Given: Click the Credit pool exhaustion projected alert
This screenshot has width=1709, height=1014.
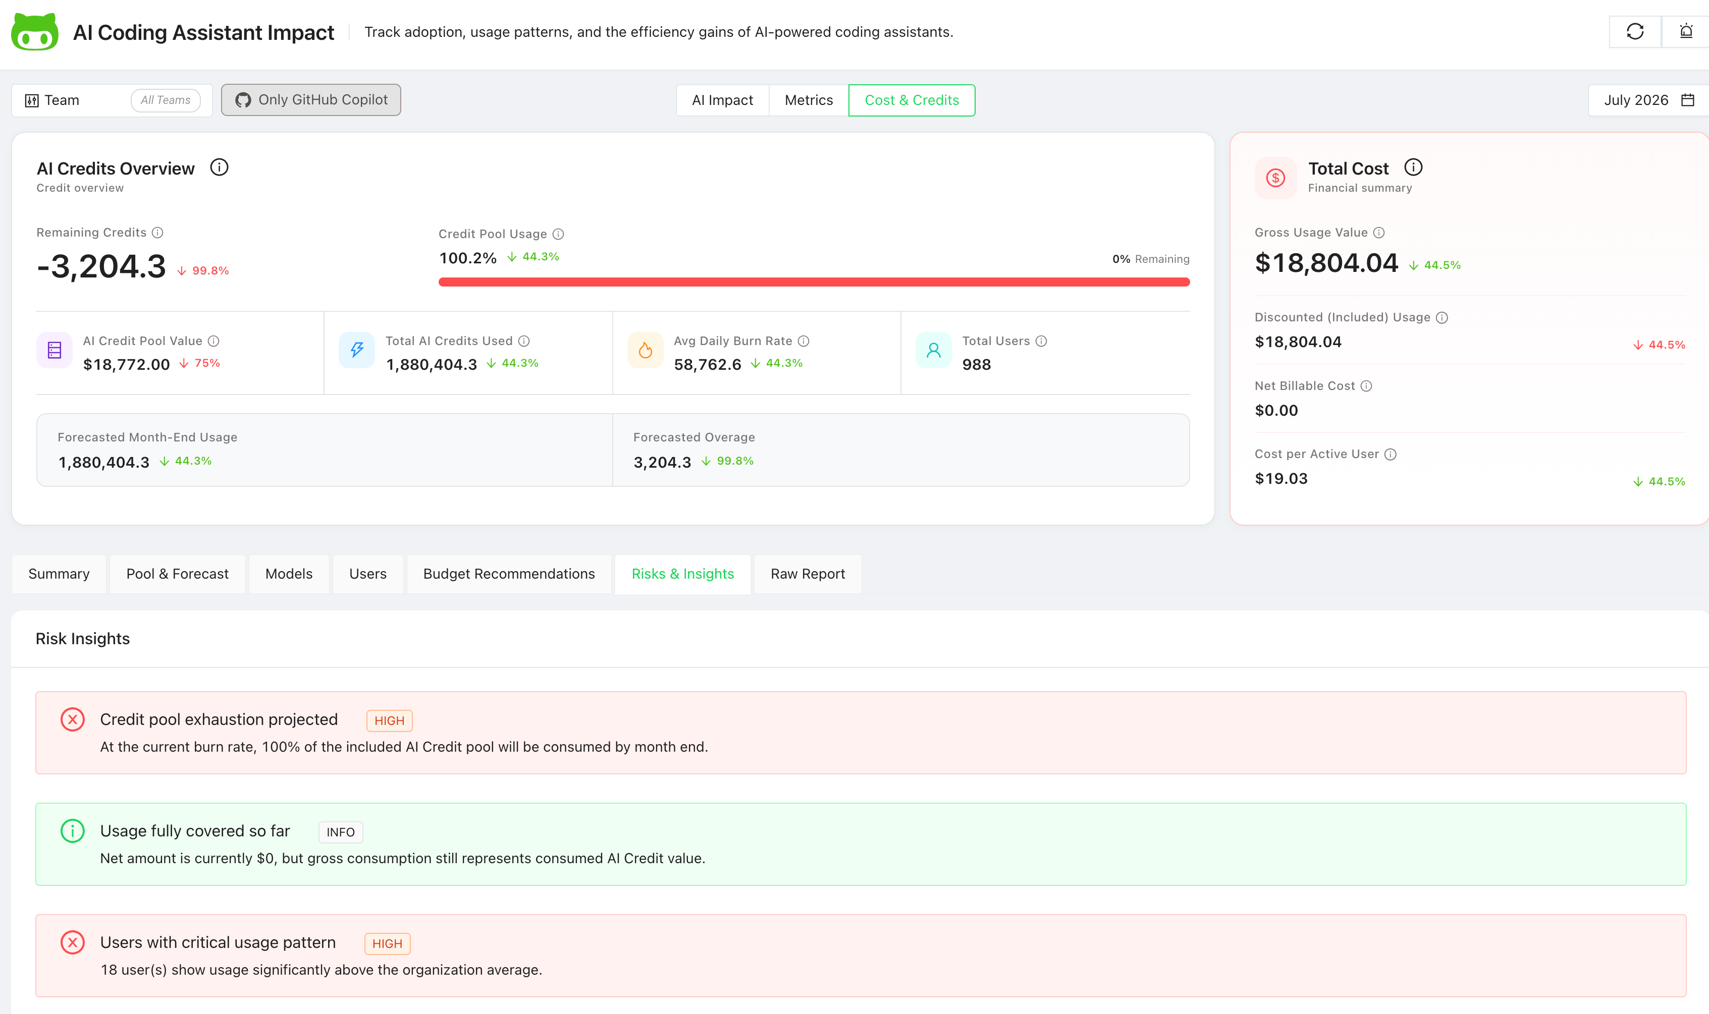Looking at the screenshot, I should [x=861, y=733].
